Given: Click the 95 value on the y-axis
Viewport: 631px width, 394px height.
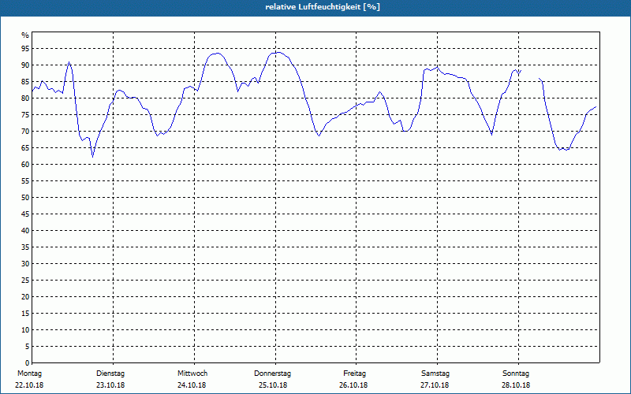Looking at the screenshot, I should [25, 49].
